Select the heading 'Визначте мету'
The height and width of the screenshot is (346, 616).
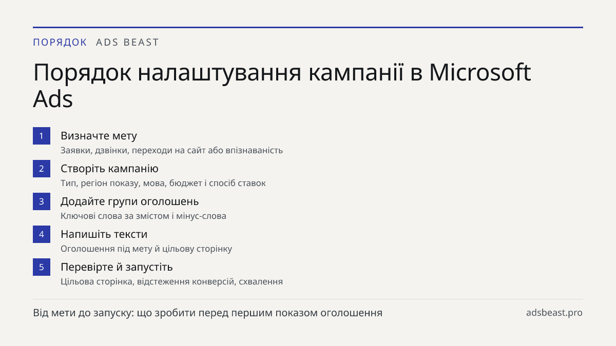point(99,136)
